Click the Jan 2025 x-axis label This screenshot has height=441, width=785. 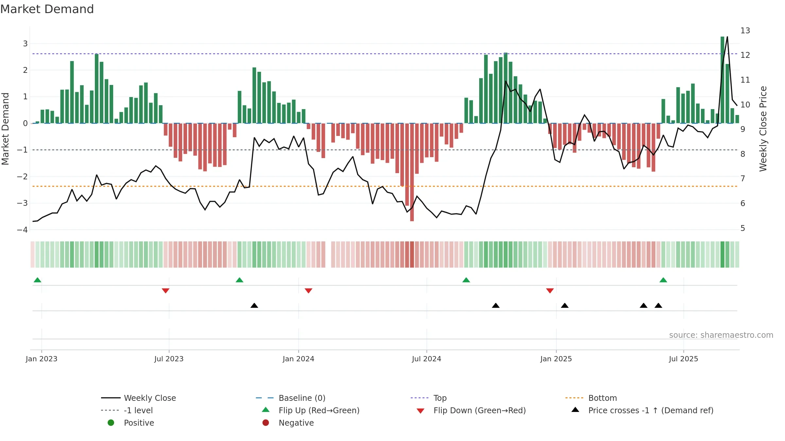coord(556,359)
